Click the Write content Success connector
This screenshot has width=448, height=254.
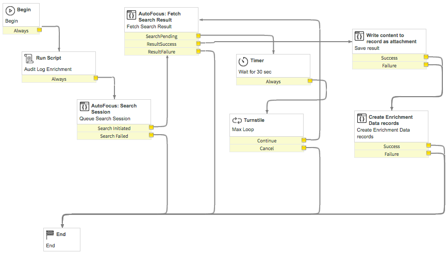point(426,57)
